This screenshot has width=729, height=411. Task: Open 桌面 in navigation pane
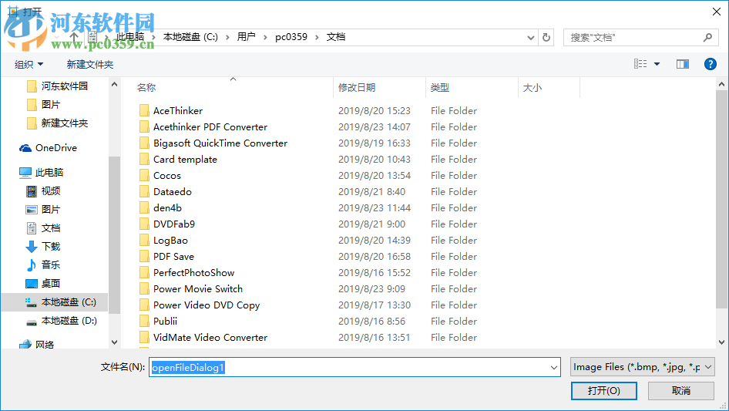43,284
